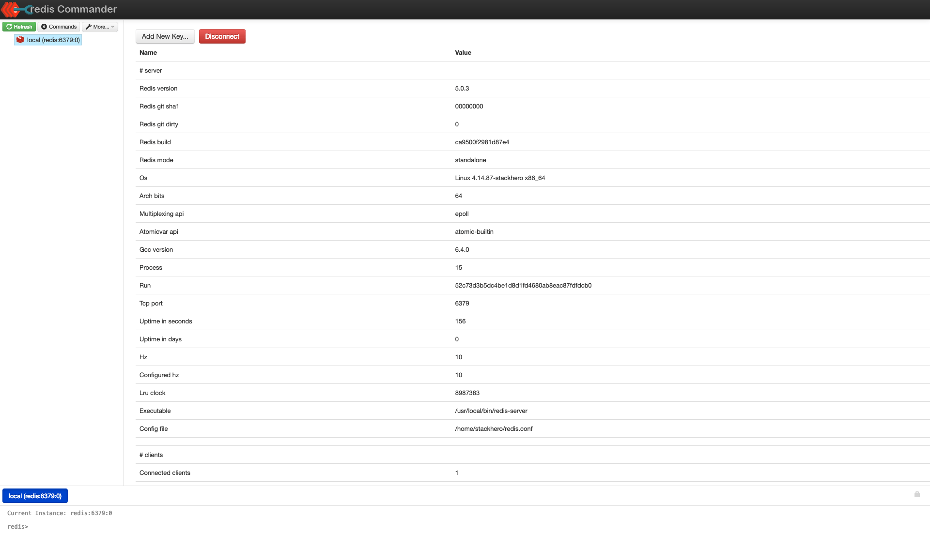Image resolution: width=930 pixels, height=534 pixels.
Task: Click the Refresh button icon
Action: 10,26
